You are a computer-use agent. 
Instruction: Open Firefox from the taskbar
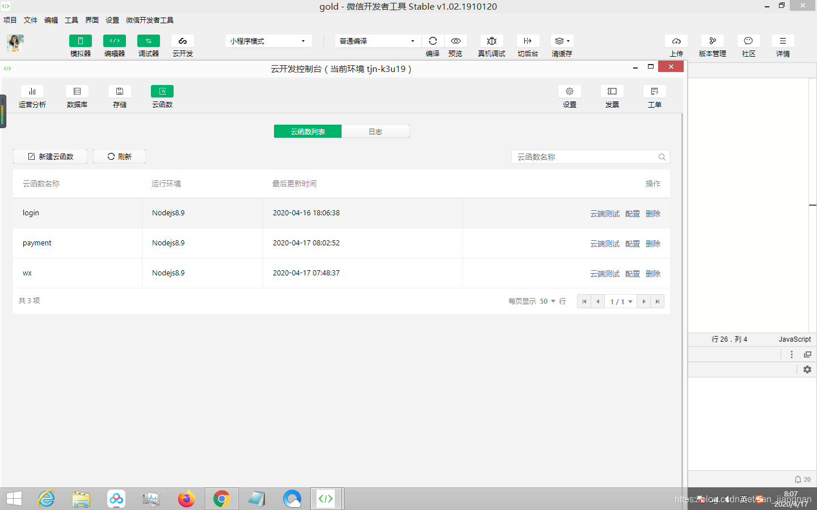[186, 499]
